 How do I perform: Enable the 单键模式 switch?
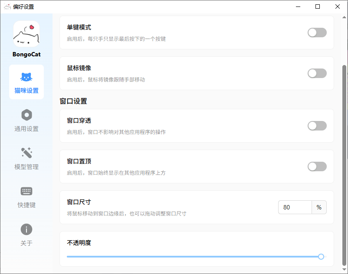pyautogui.click(x=317, y=32)
